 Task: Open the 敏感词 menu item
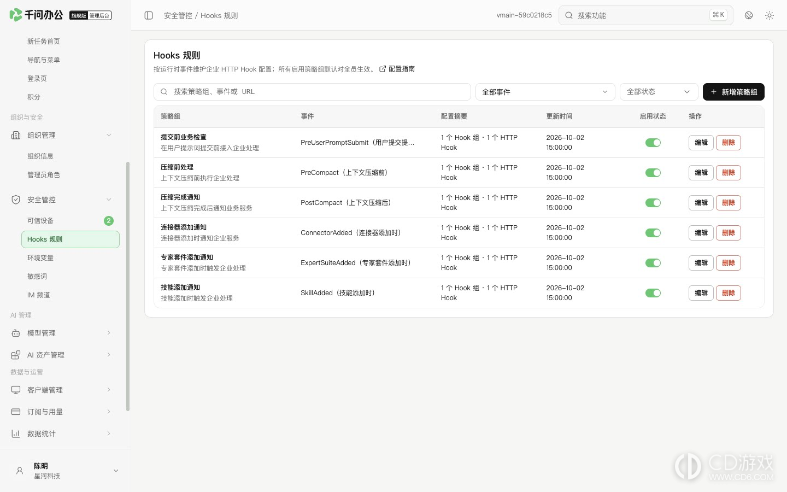click(70, 277)
